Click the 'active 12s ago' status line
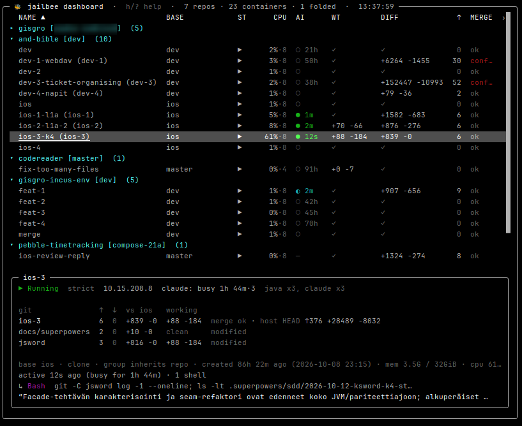This screenshot has width=522, height=426. click(112, 375)
